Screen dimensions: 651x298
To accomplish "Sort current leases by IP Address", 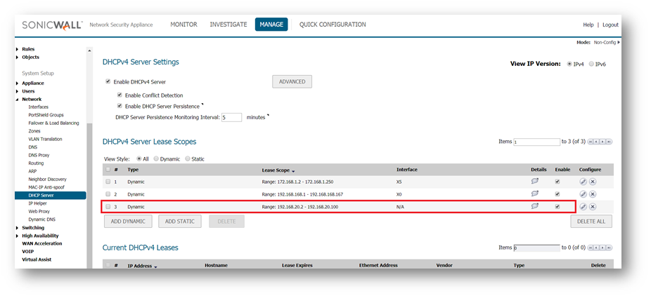I will click(x=142, y=266).
